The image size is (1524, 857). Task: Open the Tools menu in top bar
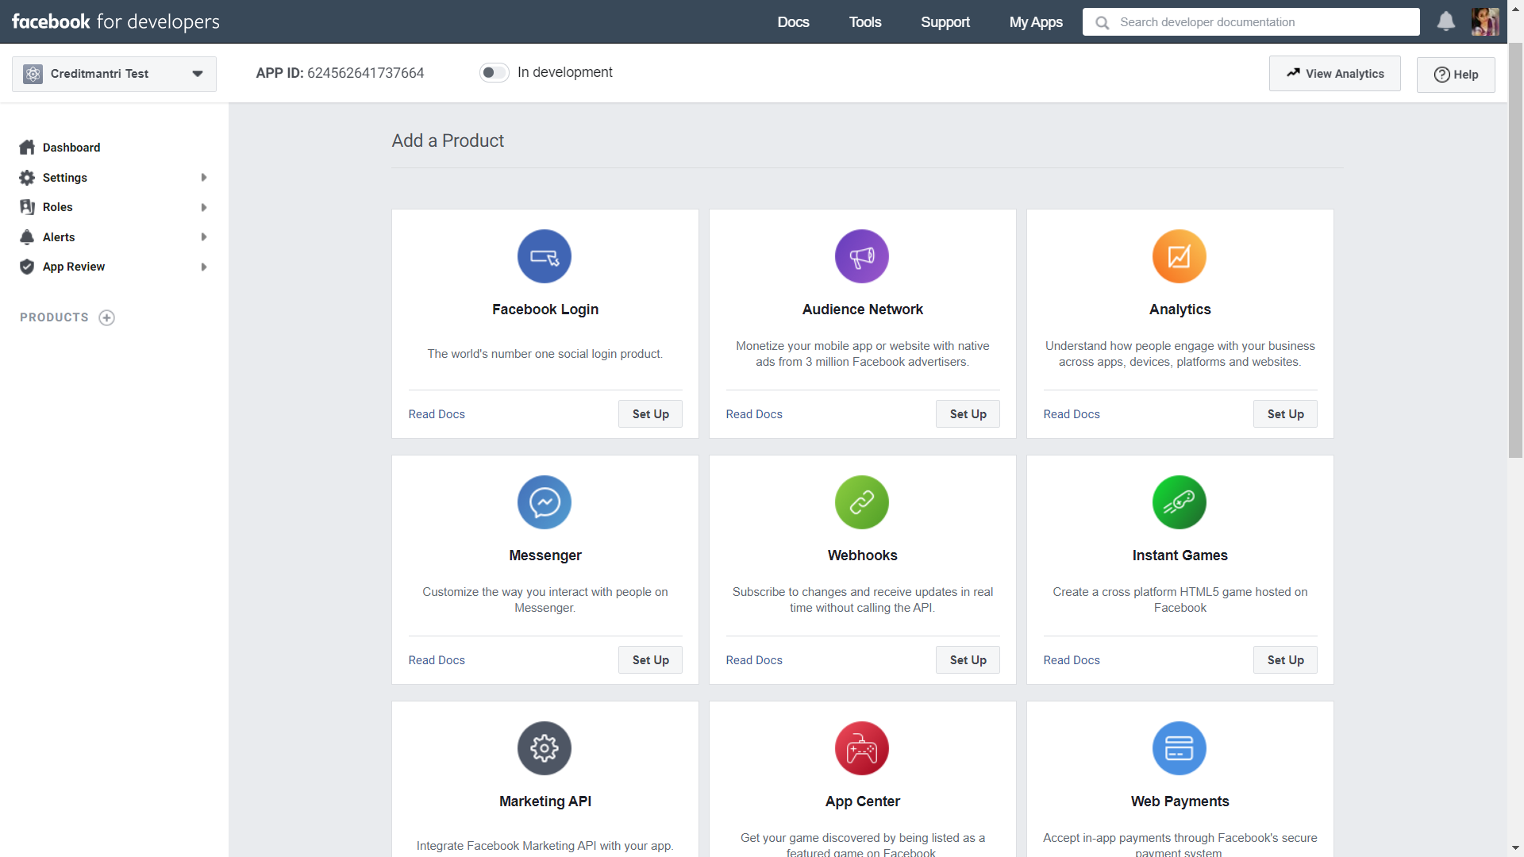tap(865, 22)
